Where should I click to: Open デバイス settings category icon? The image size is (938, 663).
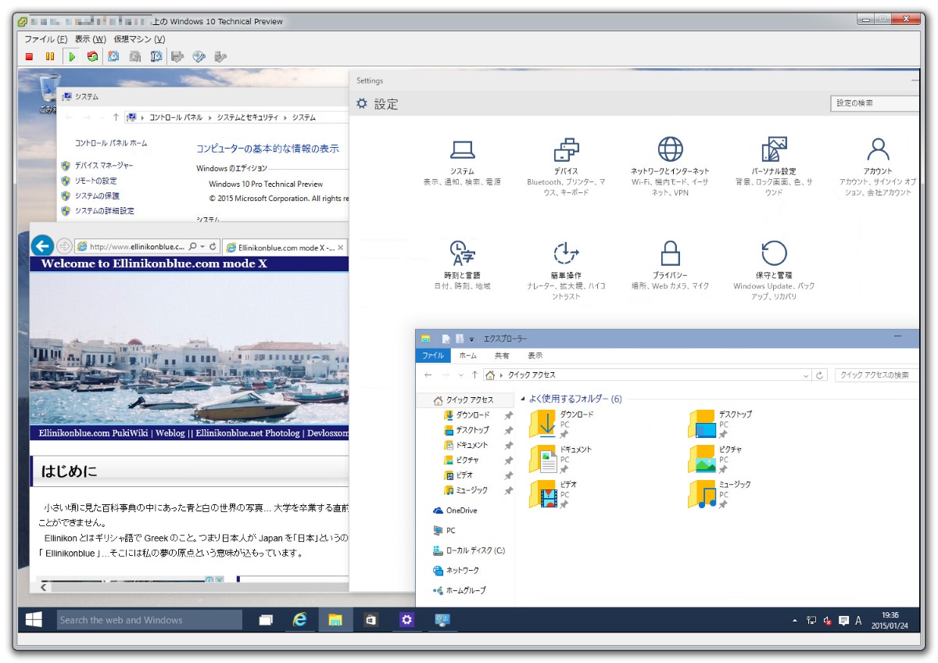tap(566, 150)
